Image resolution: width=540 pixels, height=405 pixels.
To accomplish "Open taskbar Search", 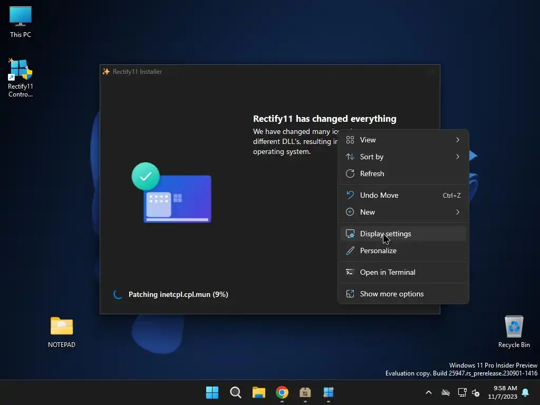I will 236,392.
